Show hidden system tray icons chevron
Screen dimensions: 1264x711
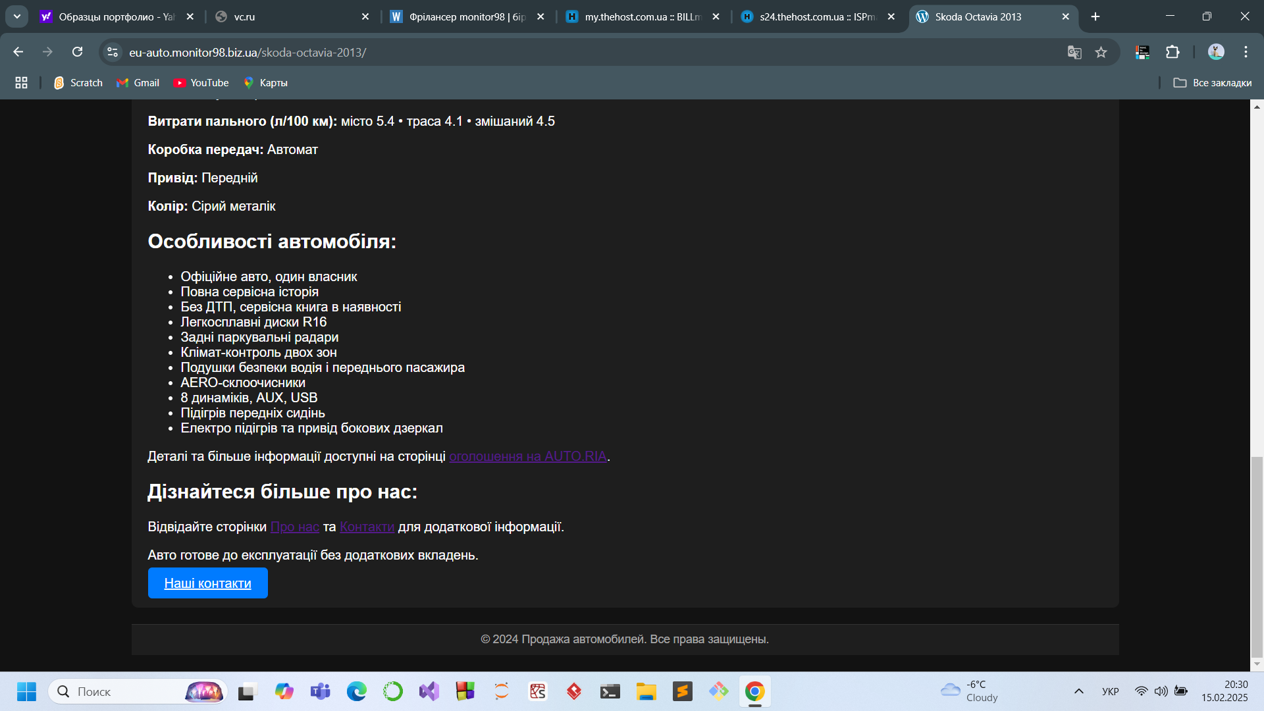pos(1078,691)
